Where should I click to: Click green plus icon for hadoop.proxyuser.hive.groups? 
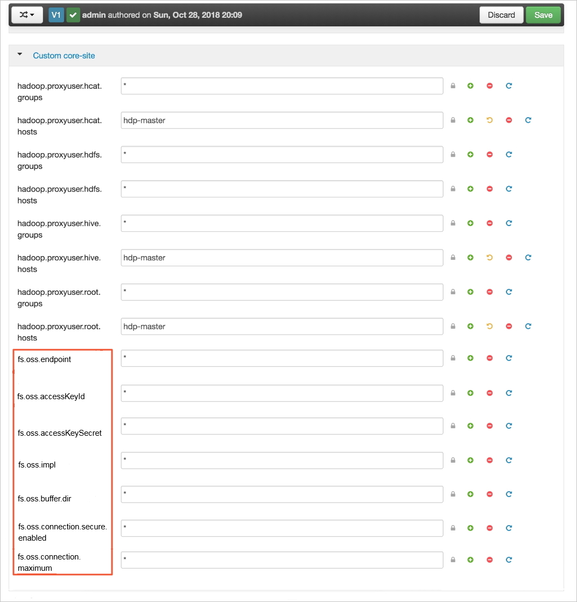tap(470, 223)
